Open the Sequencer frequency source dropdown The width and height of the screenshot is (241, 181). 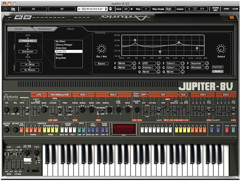(x=197, y=63)
